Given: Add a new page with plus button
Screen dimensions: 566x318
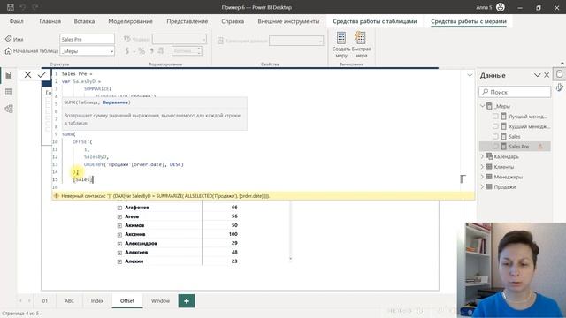Looking at the screenshot, I should pos(187,300).
